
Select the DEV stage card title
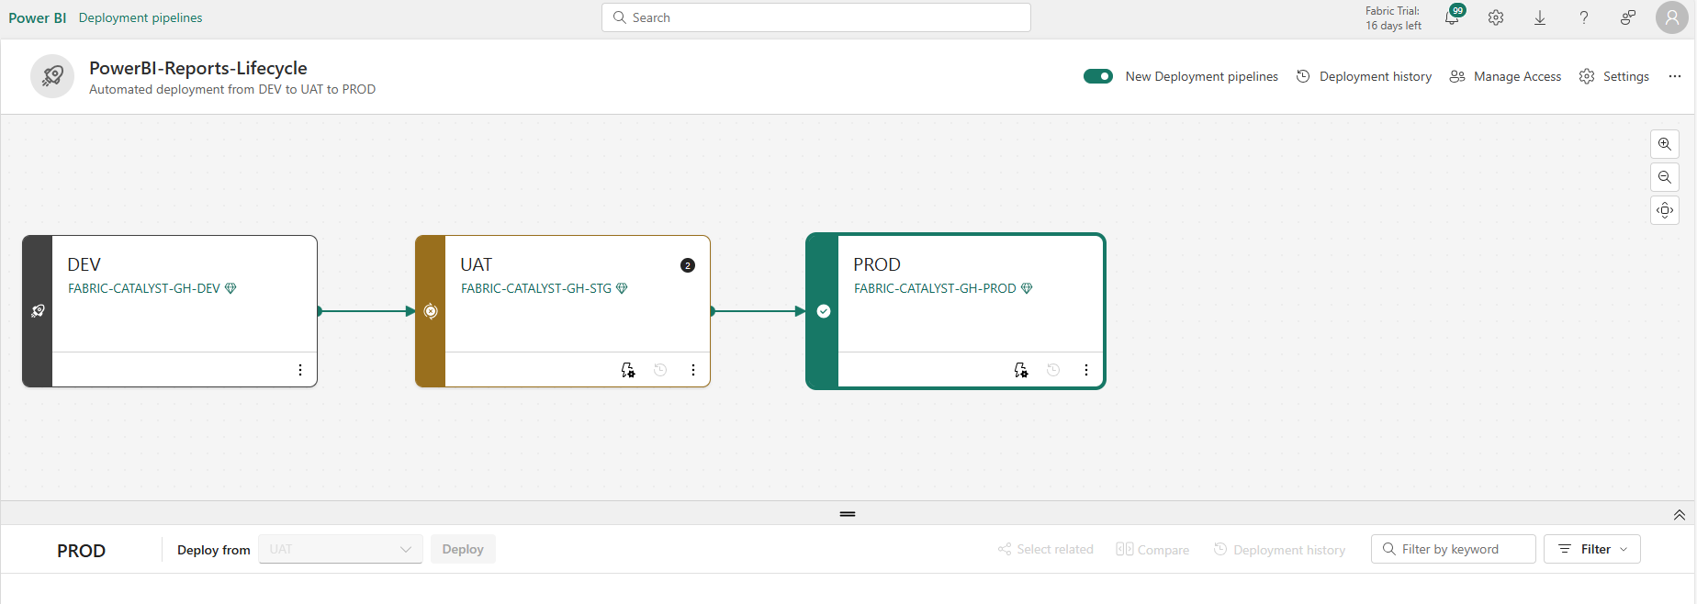84,264
